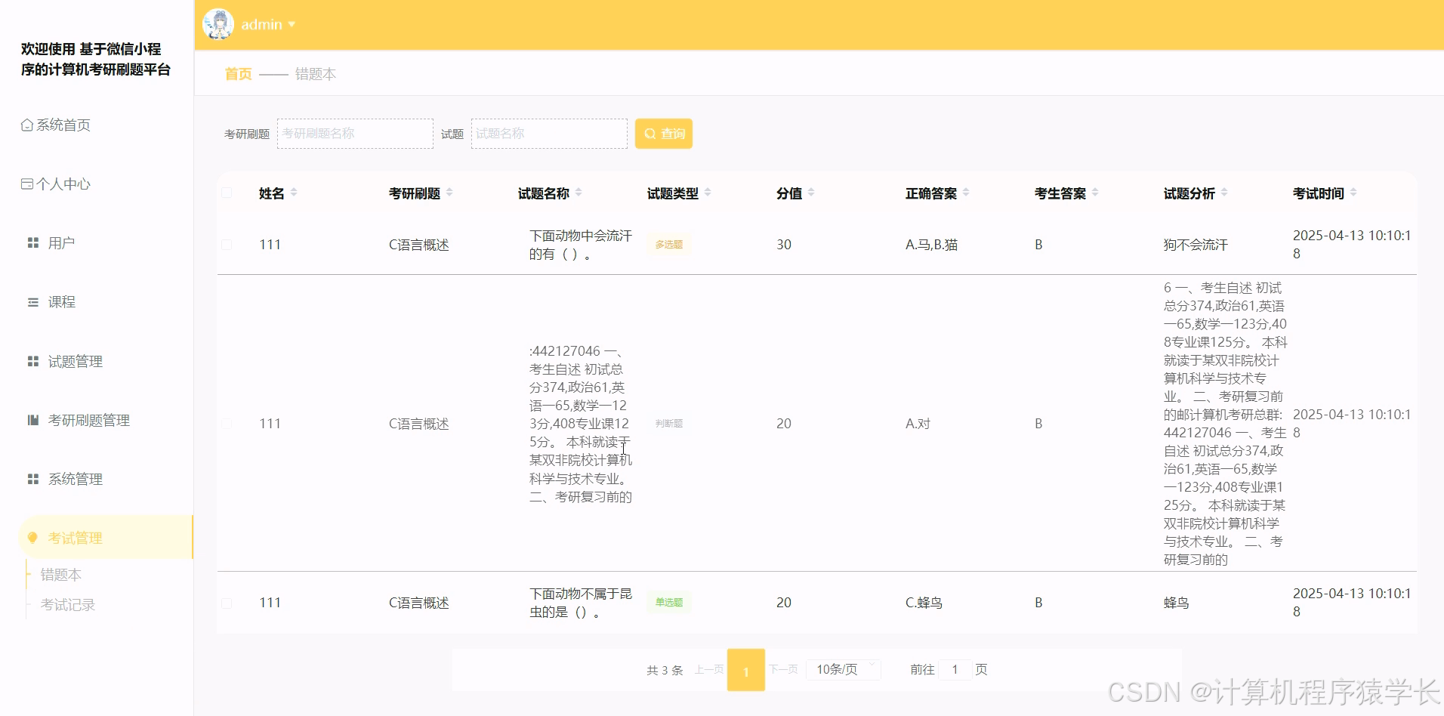
Task: Open the 错题本 menu item
Action: pos(62,575)
